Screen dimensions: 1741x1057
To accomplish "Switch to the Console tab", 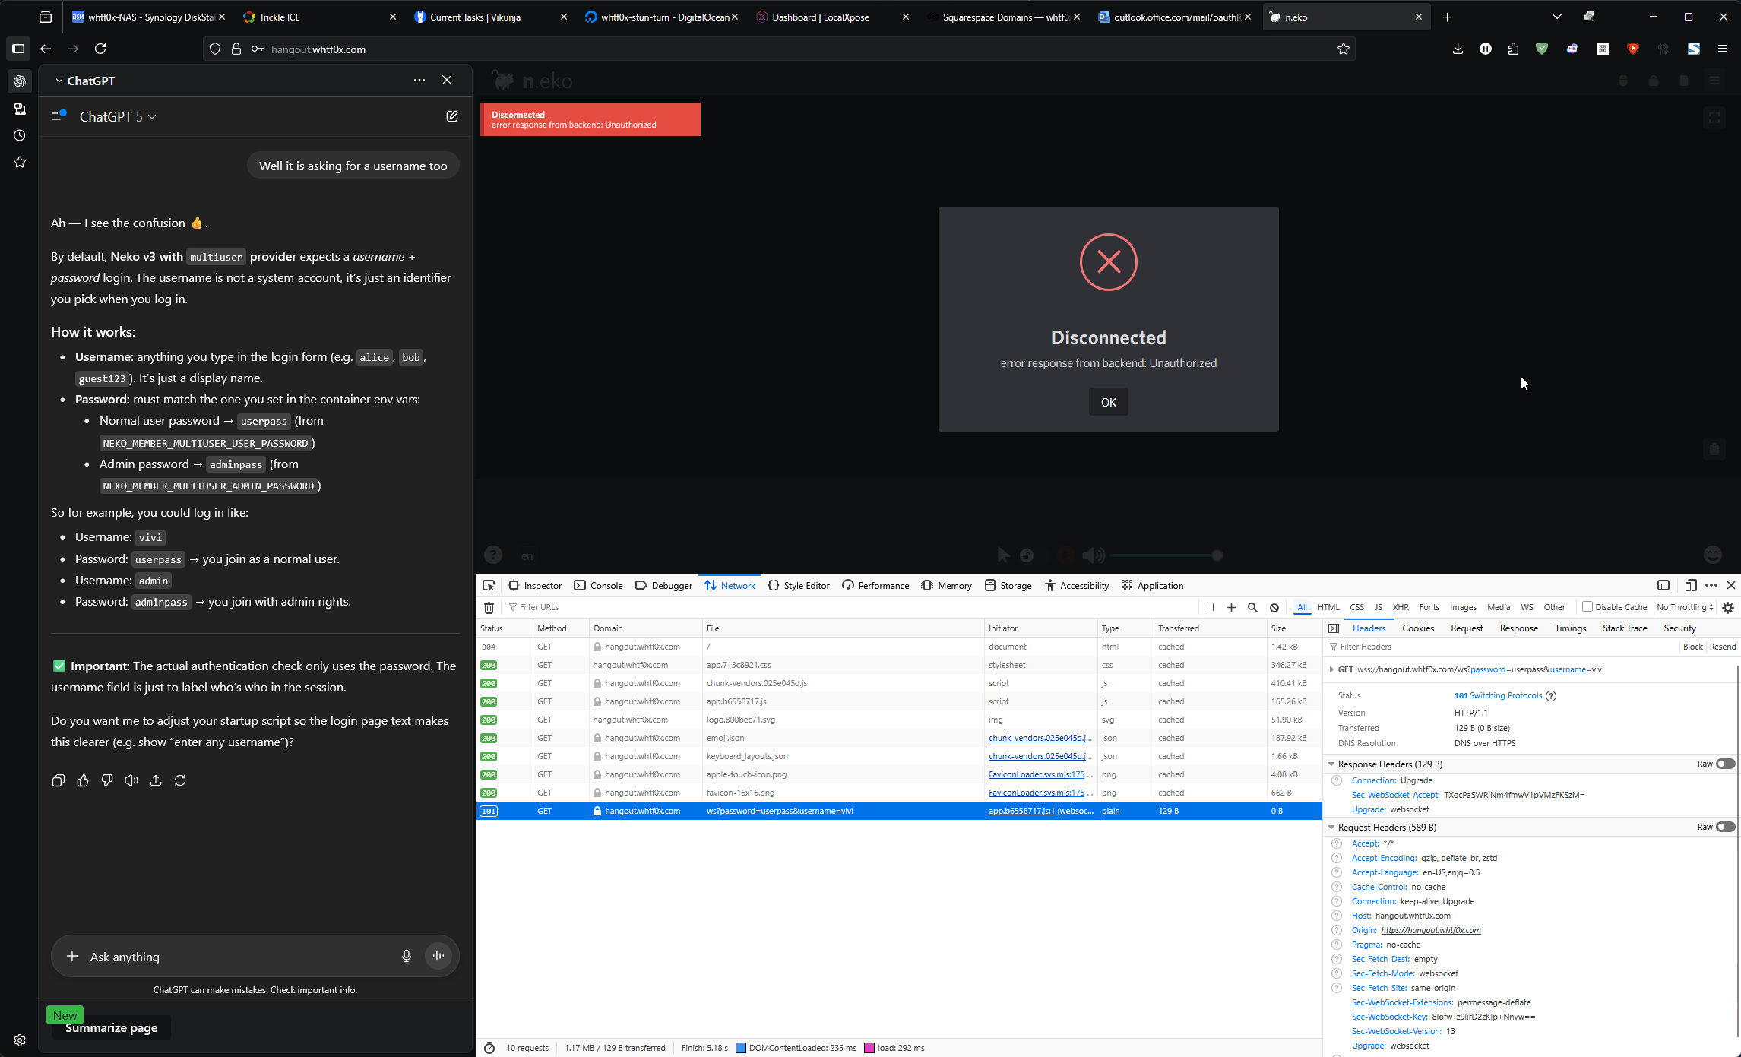I will coord(599,585).
